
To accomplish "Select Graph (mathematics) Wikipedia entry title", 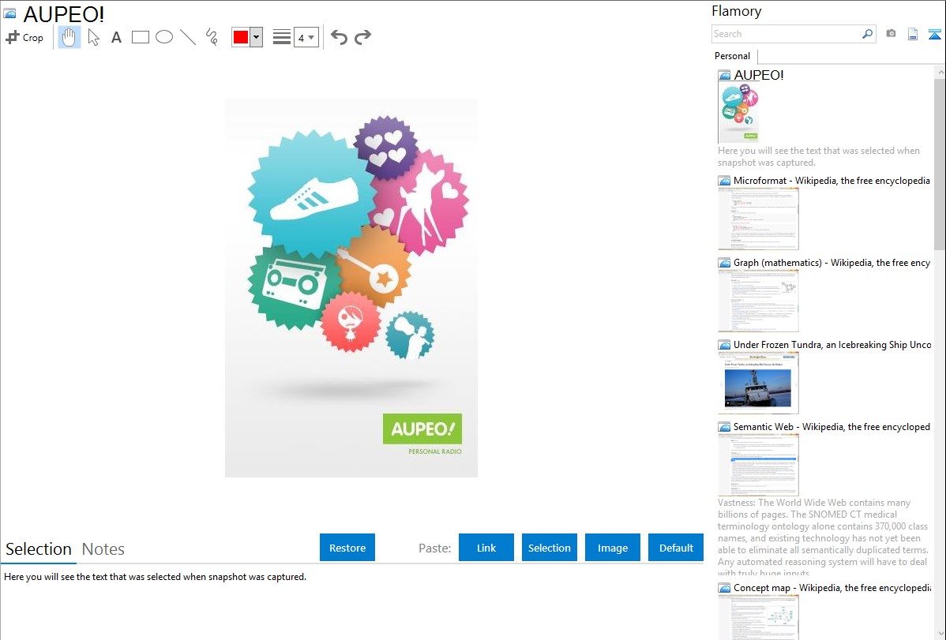I will point(832,263).
